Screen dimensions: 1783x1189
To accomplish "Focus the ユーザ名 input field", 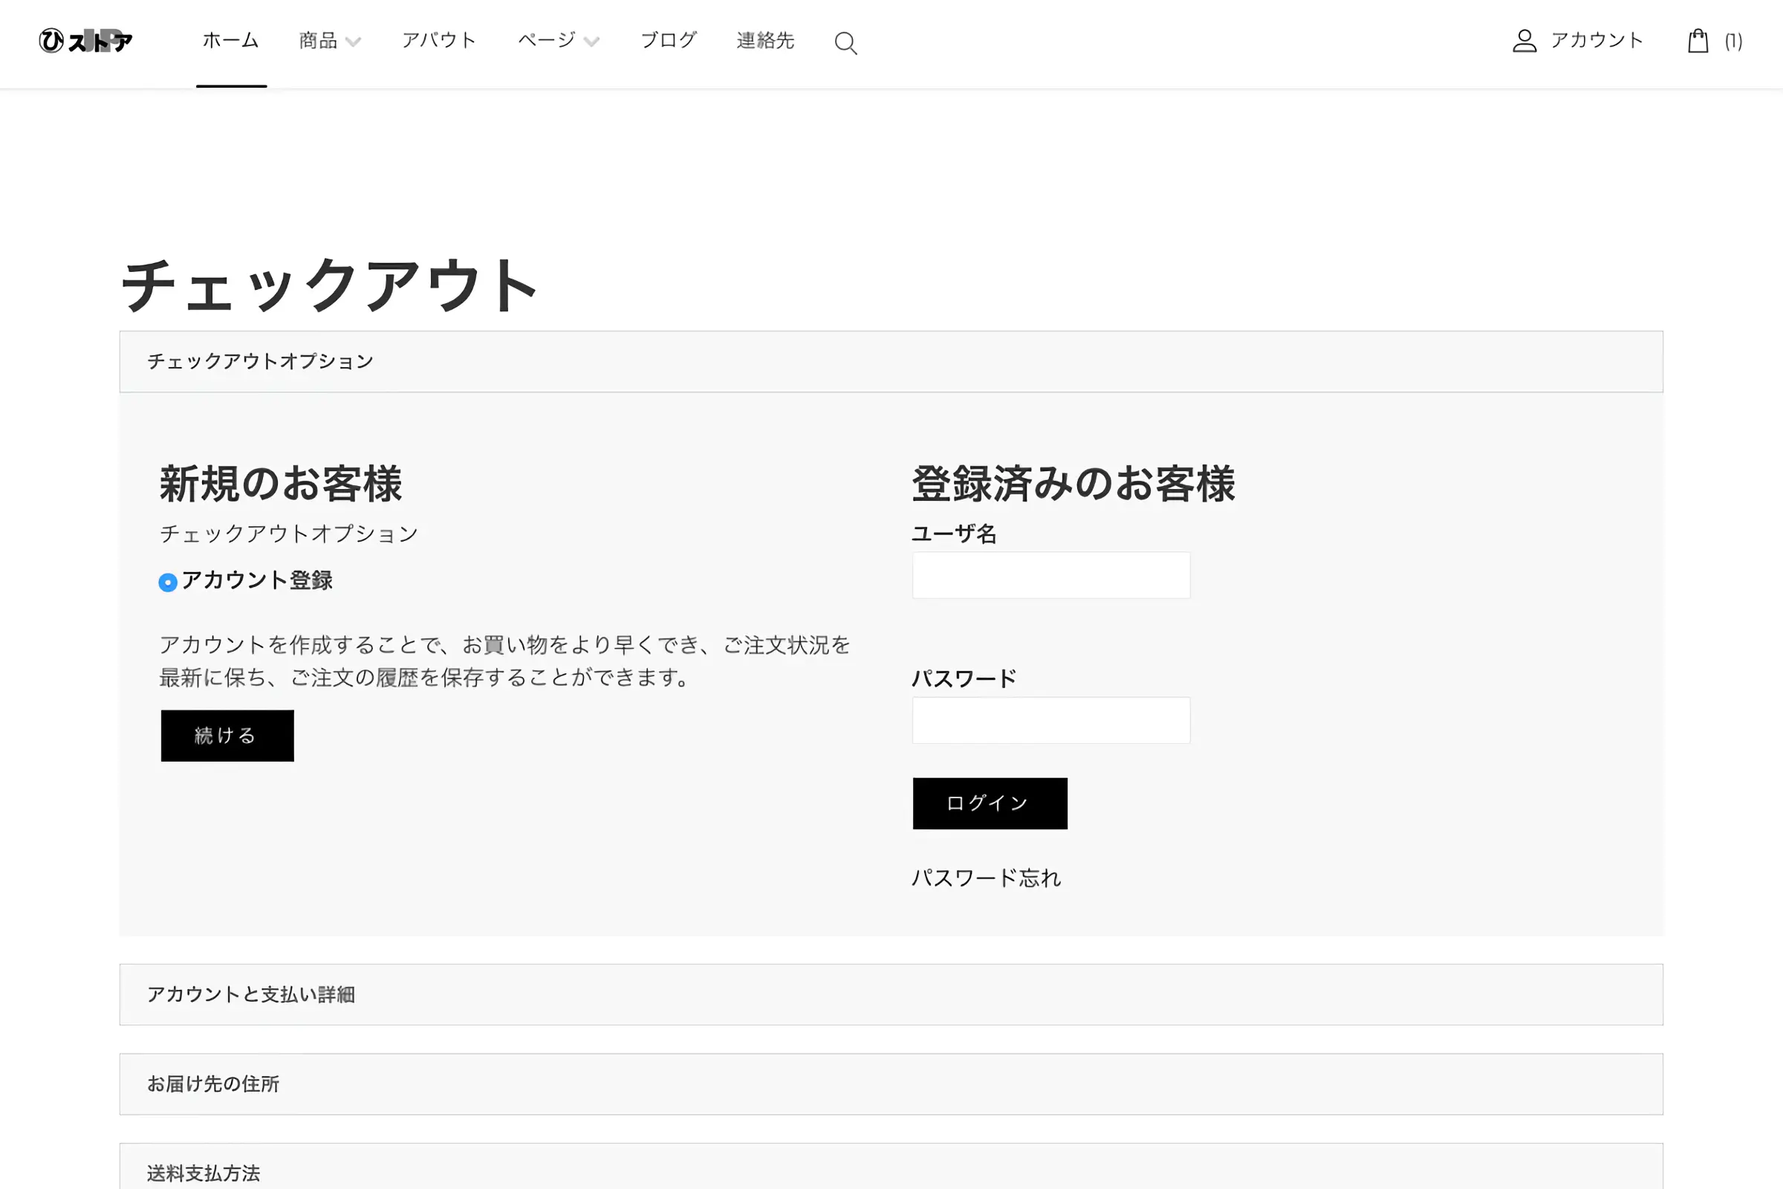I will 1050,575.
